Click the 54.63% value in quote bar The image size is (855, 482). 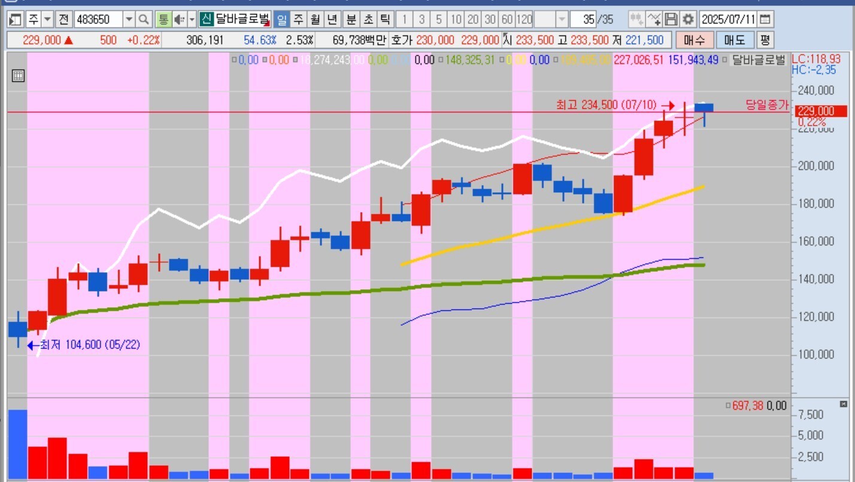tap(260, 40)
